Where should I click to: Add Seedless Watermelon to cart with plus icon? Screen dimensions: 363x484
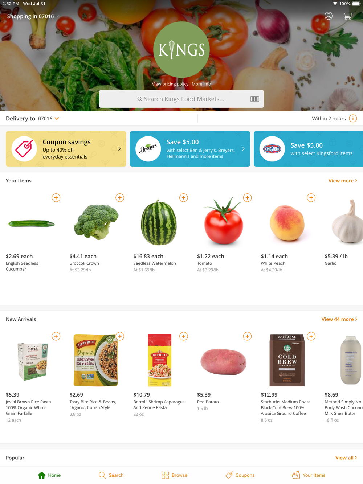[x=184, y=198]
